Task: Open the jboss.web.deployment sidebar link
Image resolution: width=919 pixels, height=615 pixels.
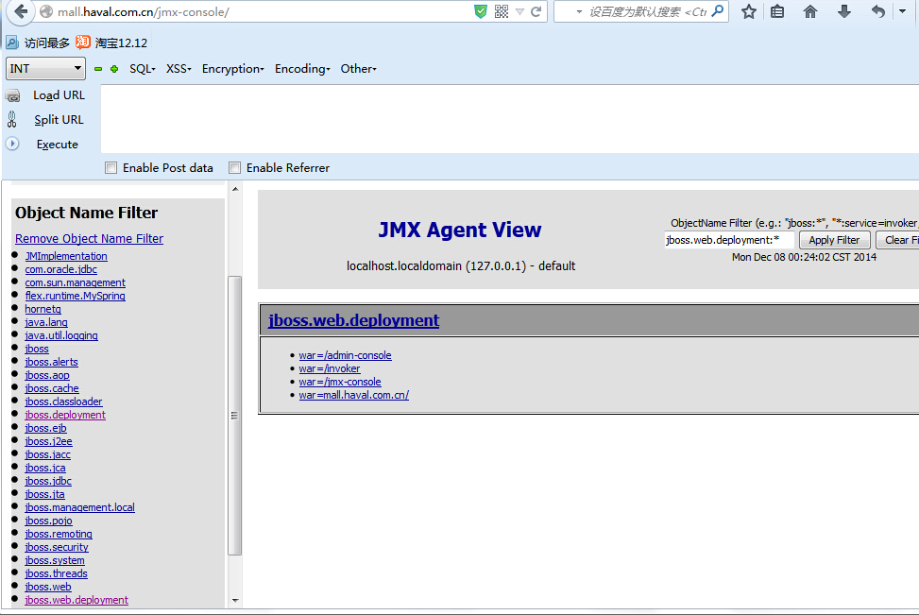Action: [77, 600]
